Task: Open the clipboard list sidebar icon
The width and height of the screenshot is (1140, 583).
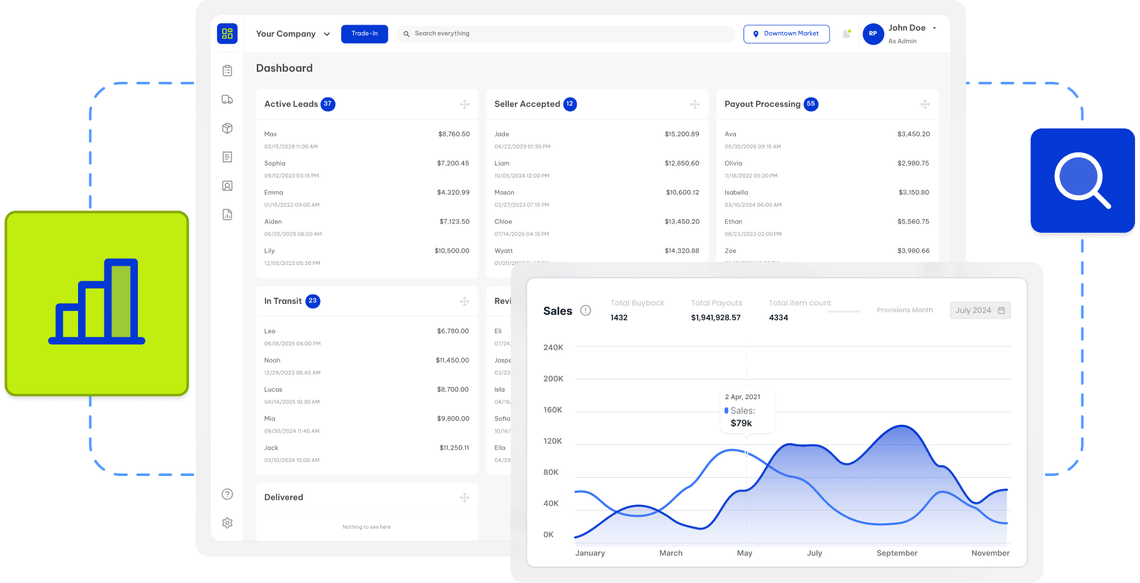Action: click(x=227, y=71)
